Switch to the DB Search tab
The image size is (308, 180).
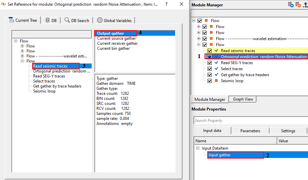(x=77, y=20)
